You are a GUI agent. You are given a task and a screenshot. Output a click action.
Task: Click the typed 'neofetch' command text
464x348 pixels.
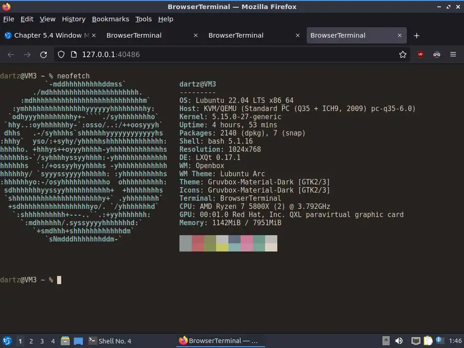pyautogui.click(x=73, y=76)
